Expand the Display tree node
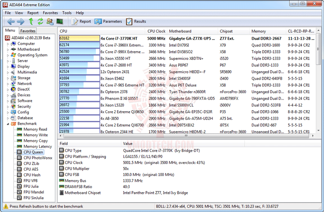Viewport: 324px width, 212px height. coord(8,67)
